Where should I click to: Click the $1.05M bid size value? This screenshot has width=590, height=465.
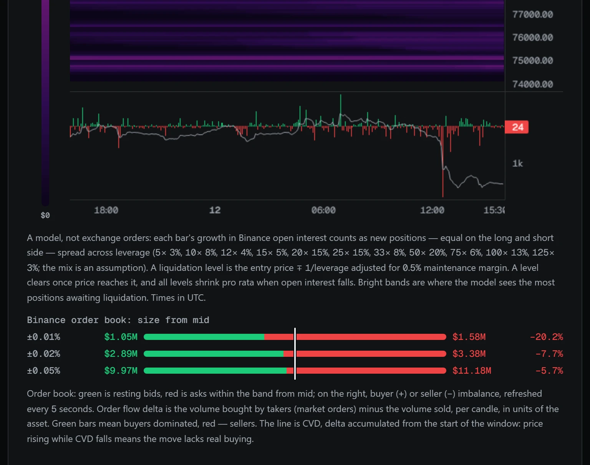121,337
